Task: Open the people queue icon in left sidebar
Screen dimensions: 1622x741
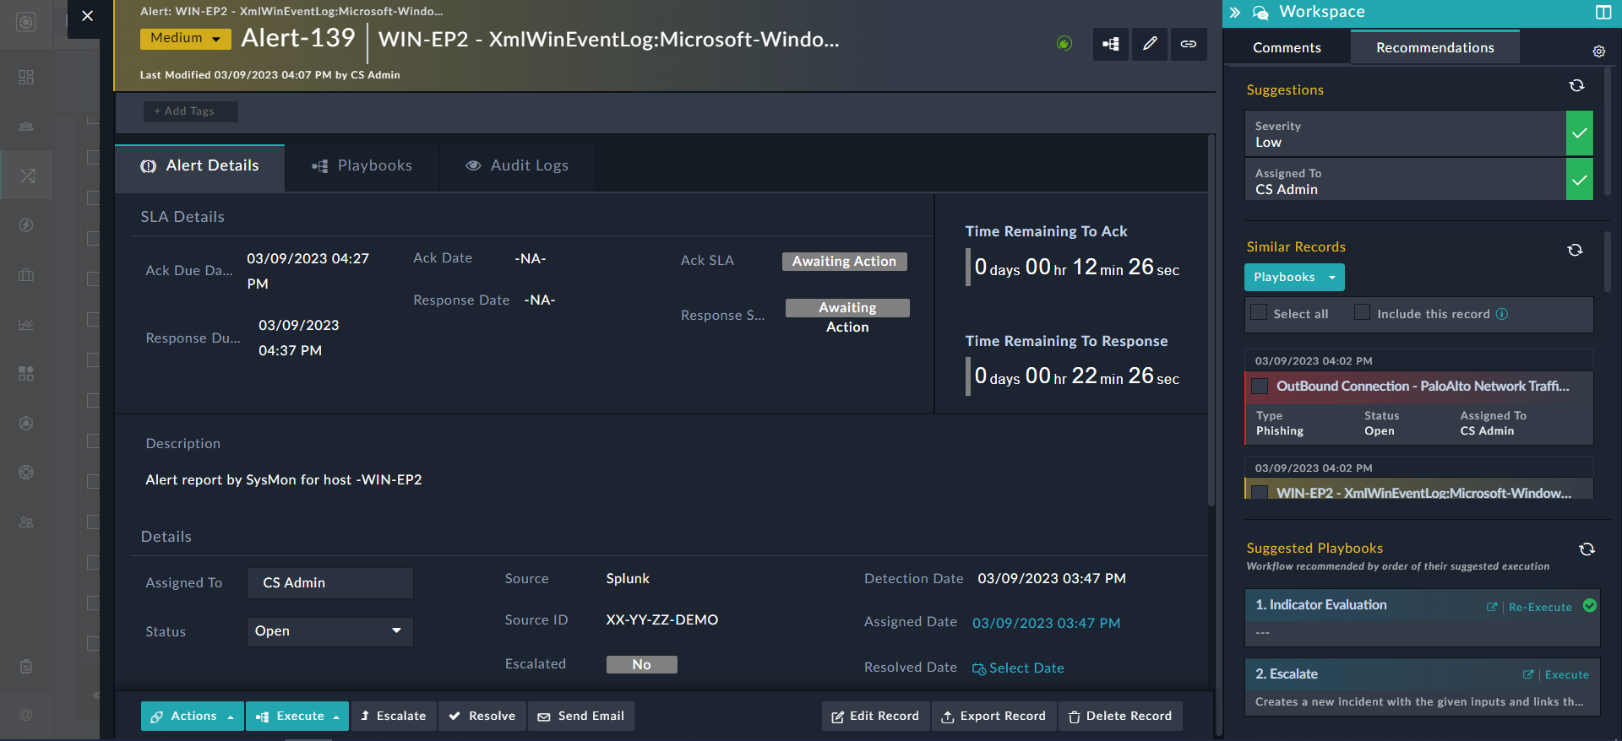Action: click(26, 127)
